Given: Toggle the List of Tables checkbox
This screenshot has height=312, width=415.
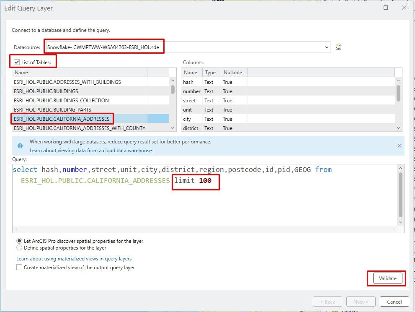Looking at the screenshot, I should point(17,62).
